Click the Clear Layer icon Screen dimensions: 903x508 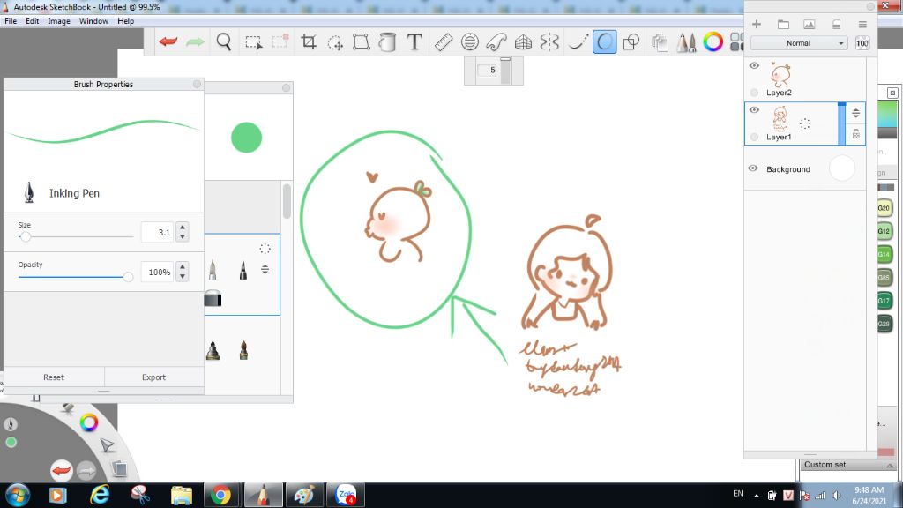pyautogui.click(x=836, y=24)
